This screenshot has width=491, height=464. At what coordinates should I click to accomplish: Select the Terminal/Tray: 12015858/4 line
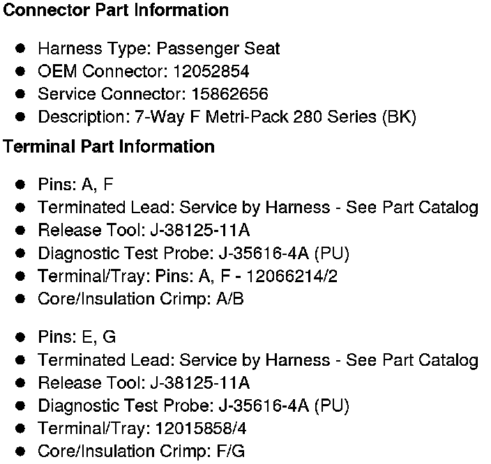pyautogui.click(x=142, y=428)
